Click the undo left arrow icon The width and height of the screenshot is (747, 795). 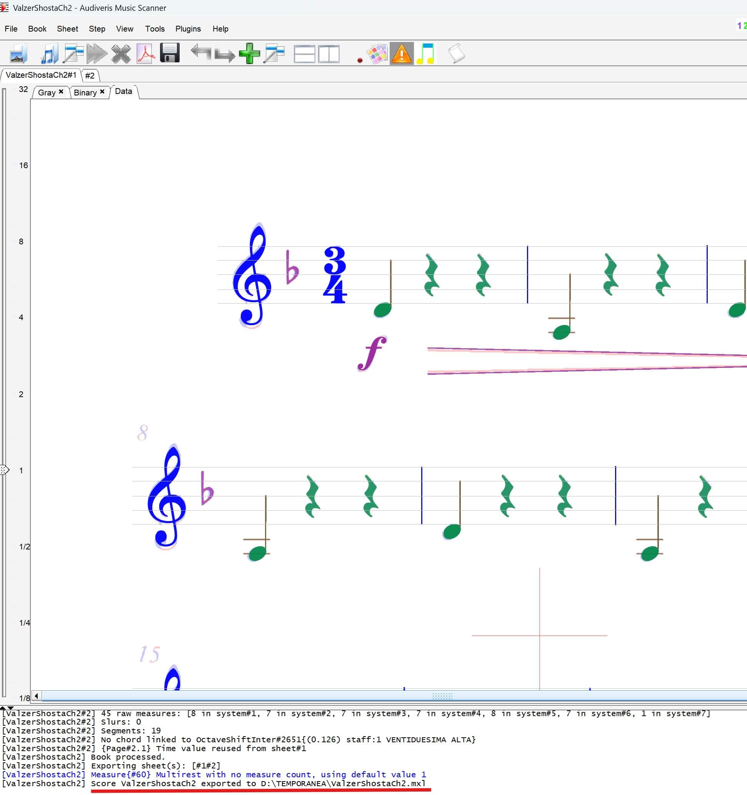(201, 52)
